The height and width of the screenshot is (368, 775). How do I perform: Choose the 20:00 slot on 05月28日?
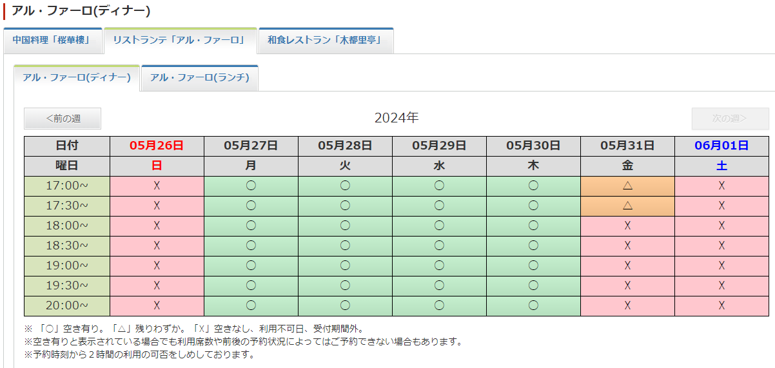345,305
